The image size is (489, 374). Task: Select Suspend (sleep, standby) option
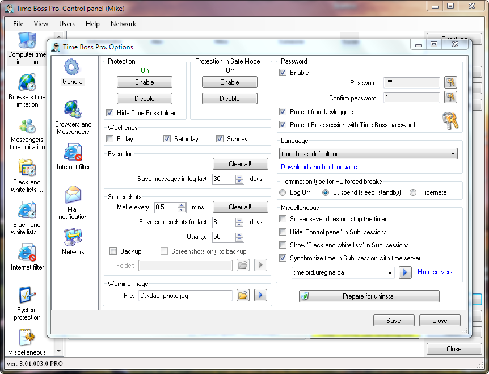click(325, 192)
